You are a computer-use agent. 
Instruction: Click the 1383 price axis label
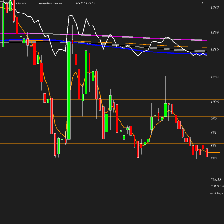point(215,7)
